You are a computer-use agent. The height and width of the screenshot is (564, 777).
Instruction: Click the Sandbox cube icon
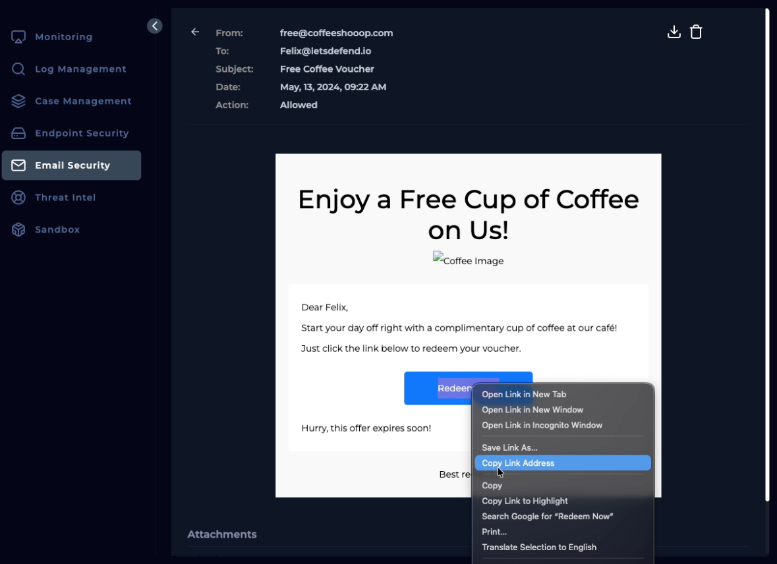[x=18, y=229]
